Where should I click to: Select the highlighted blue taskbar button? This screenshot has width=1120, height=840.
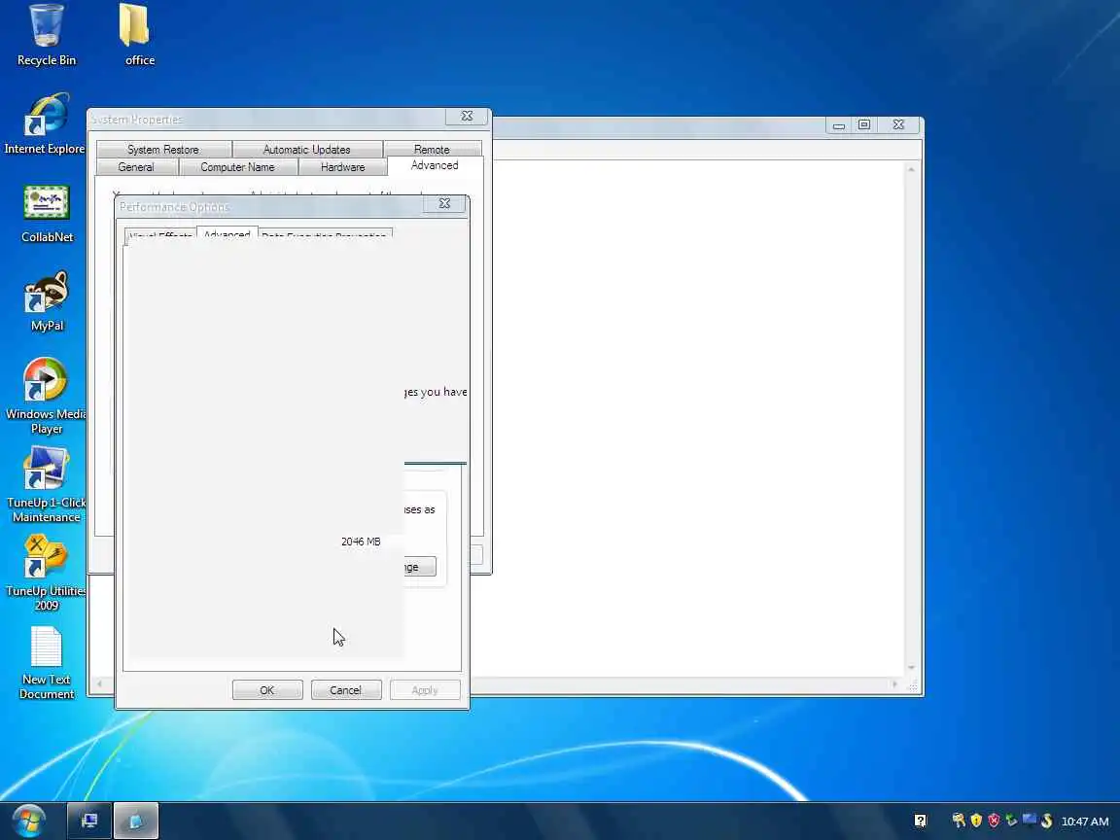[136, 821]
